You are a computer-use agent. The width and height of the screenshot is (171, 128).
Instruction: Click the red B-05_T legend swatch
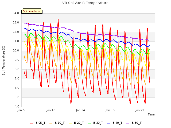(32, 123)
